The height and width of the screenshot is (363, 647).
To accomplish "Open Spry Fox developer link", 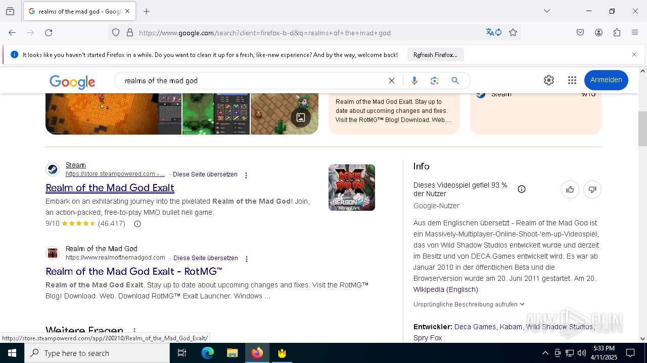I will tap(428, 338).
